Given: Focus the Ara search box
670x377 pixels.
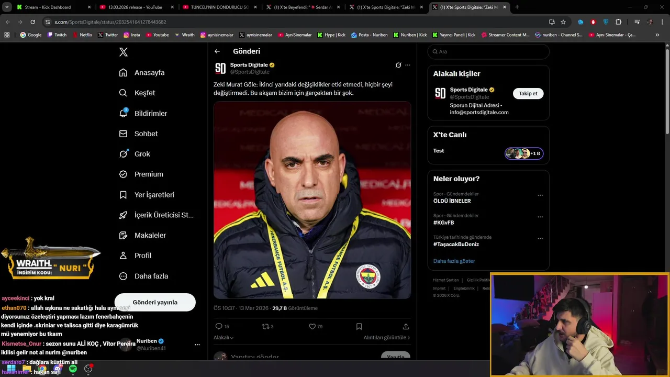Looking at the screenshot, I should pyautogui.click(x=488, y=51).
